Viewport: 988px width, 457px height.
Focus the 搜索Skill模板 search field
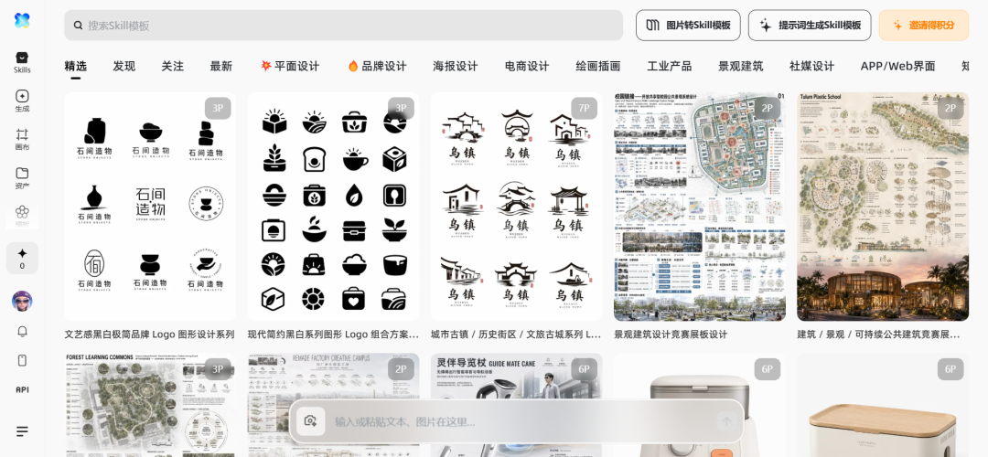coord(343,26)
